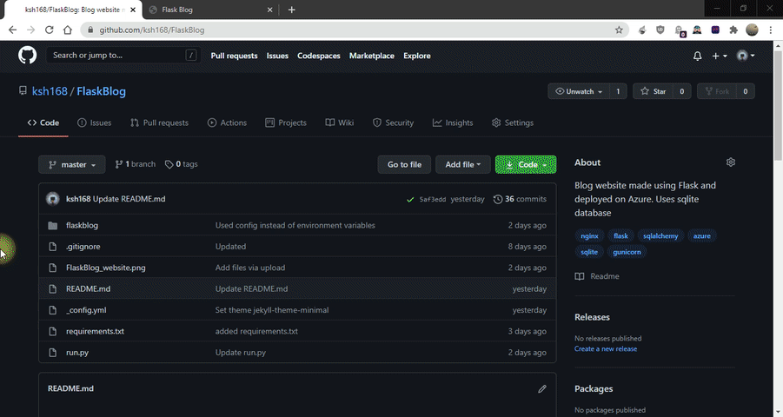Open the 0 tags link
Viewport: 783px width, 417px height.
click(182, 164)
